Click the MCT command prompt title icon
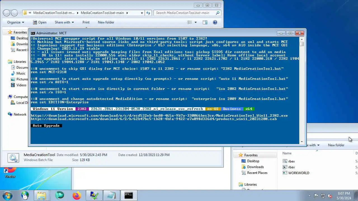Image resolution: width=358 pixels, height=201 pixels. pyautogui.click(x=33, y=33)
